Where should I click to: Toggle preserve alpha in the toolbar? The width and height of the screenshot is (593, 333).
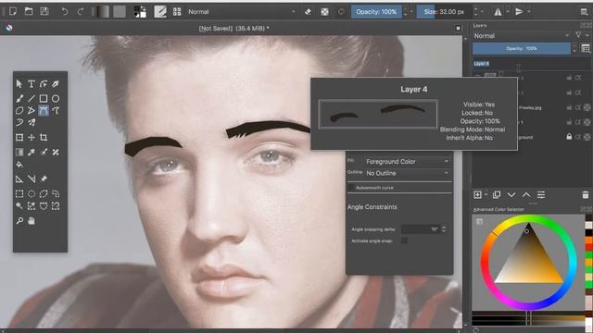tap(324, 12)
